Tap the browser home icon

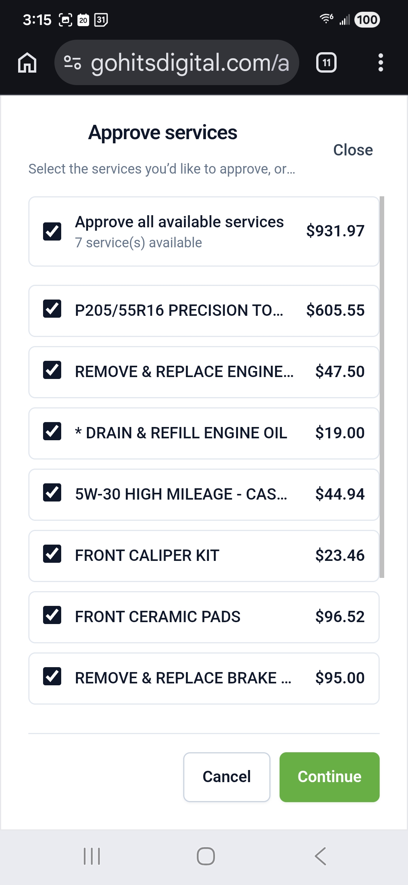[x=27, y=62]
